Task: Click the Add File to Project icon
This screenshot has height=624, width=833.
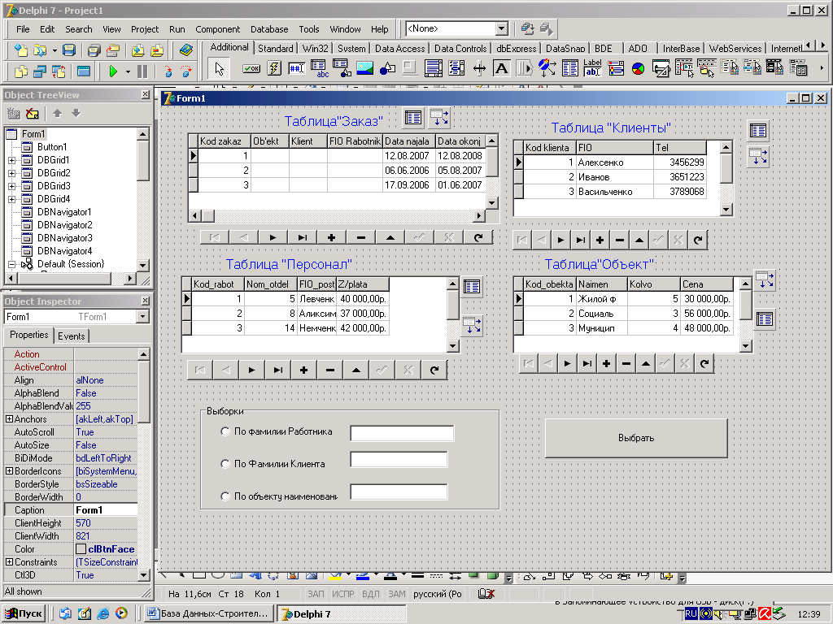Action: pos(138,50)
